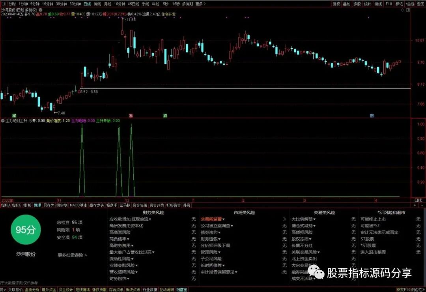Click the 标记 toolbar button
This screenshot has height=292, width=426.
click(x=399, y=4)
